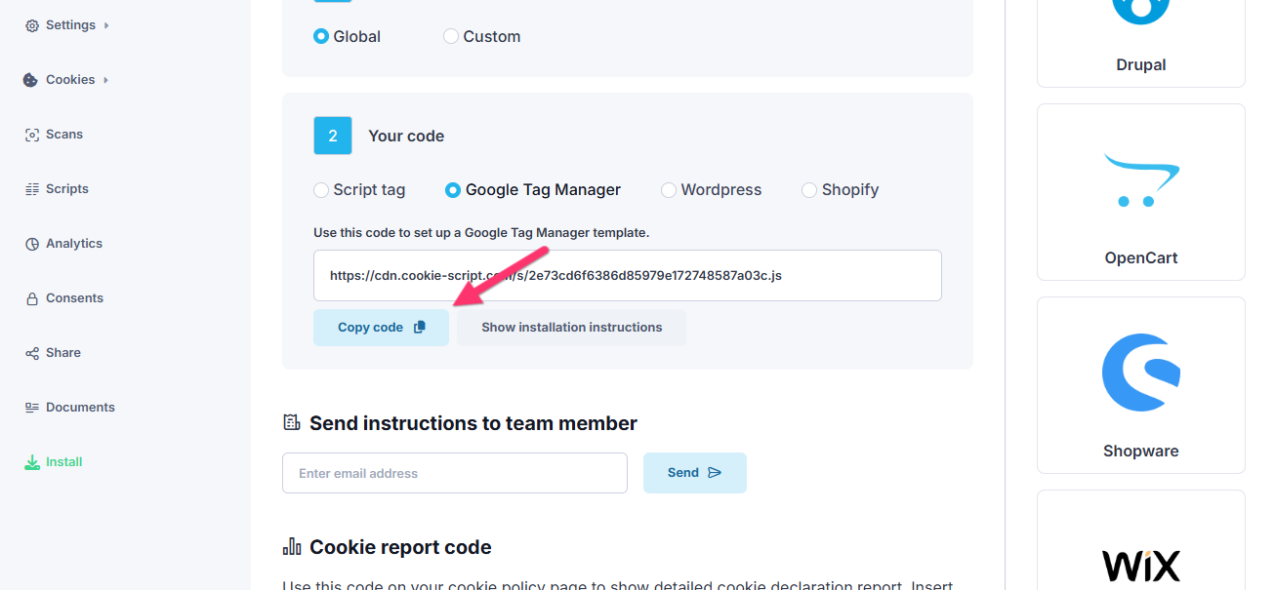This screenshot has height=590, width=1275.
Task: Click the Copy code button
Action: pyautogui.click(x=381, y=328)
